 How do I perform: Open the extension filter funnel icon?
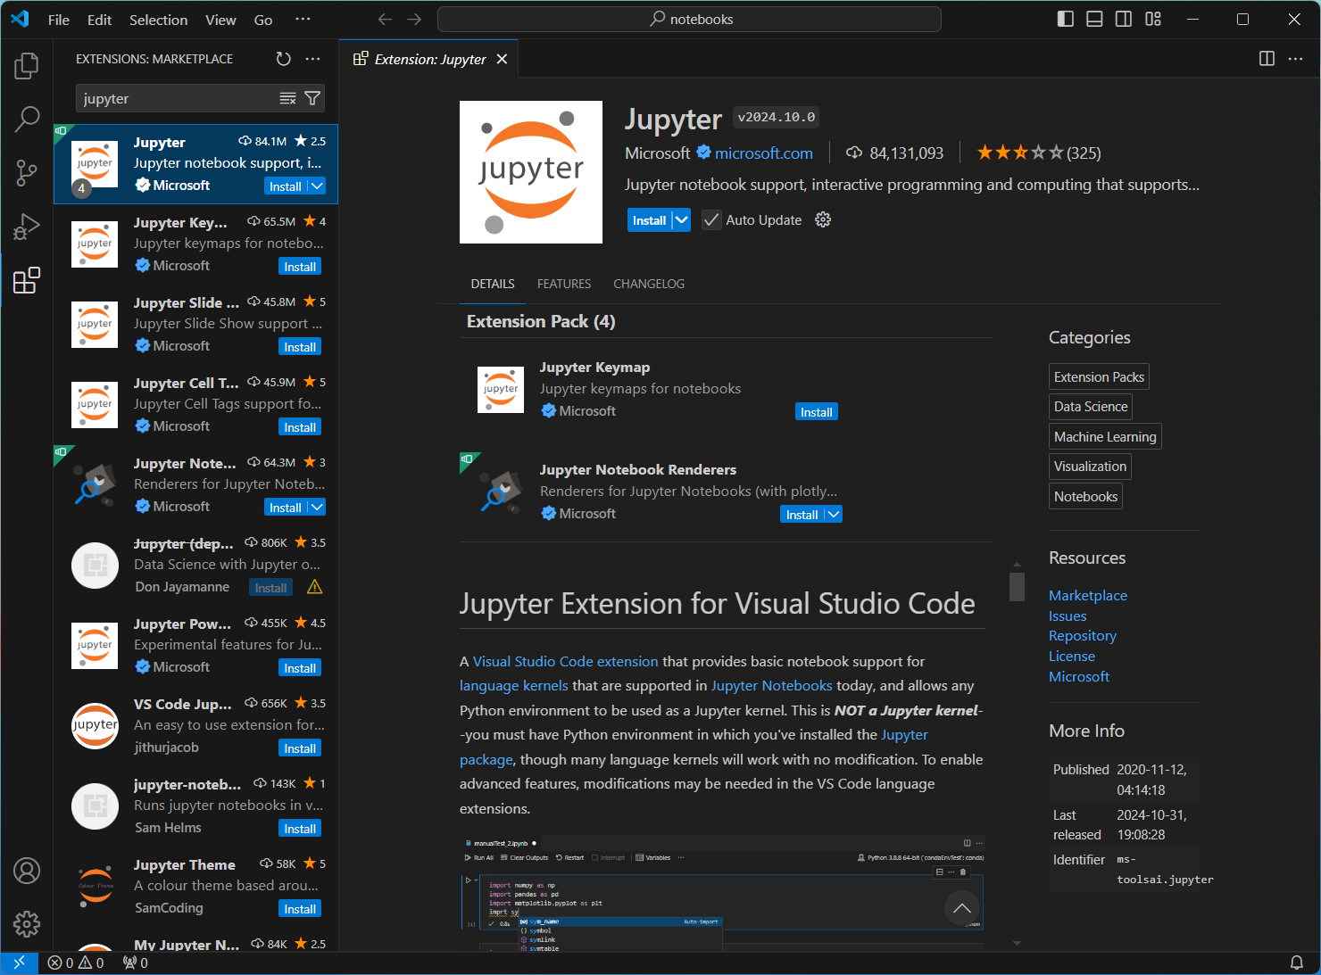point(312,98)
